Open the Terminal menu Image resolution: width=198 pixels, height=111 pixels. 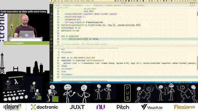point(83,1)
